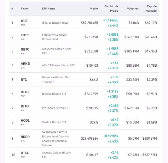The height and width of the screenshot is (163, 168).
Task: Open the BRRR ticker
Action: [x=25, y=137]
